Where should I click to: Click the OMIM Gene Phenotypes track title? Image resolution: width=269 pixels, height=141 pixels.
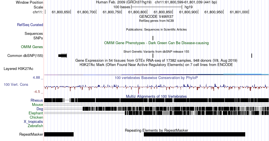156,43
